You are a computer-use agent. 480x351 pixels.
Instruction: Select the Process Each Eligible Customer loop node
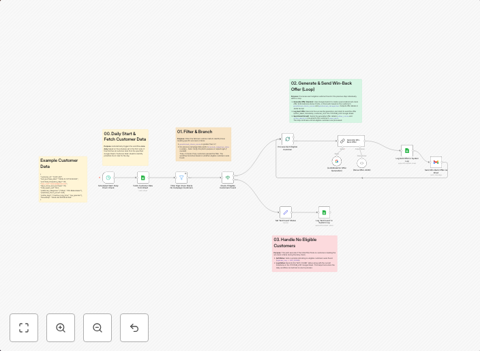[x=288, y=139]
